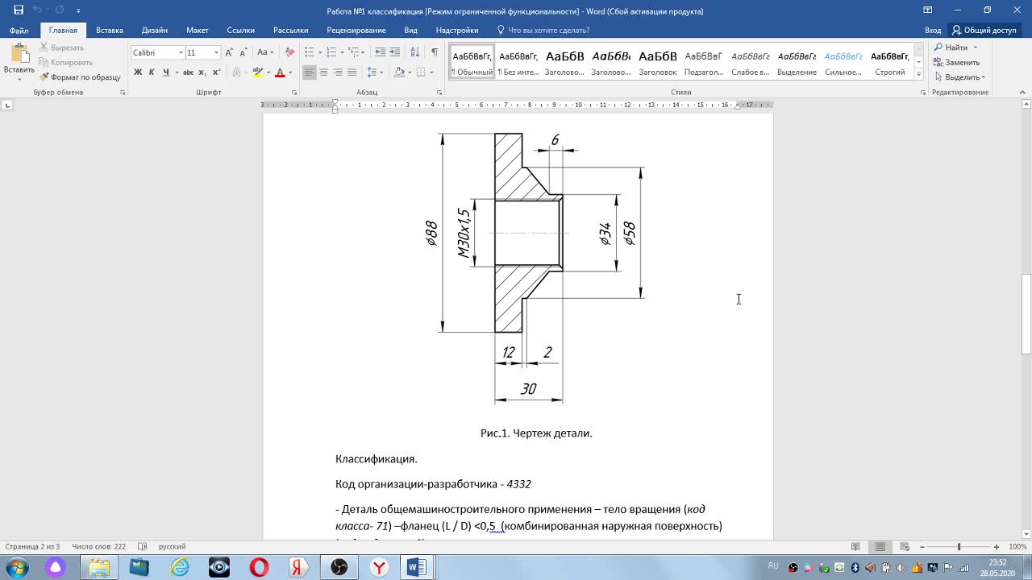The image size is (1032, 580).
Task: Open OBS Studio from taskbar
Action: [x=339, y=567]
